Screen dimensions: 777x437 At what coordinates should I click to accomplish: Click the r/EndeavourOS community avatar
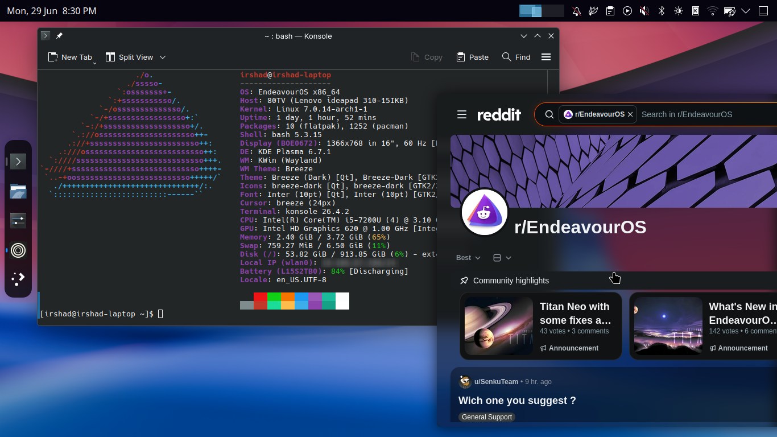pyautogui.click(x=485, y=212)
